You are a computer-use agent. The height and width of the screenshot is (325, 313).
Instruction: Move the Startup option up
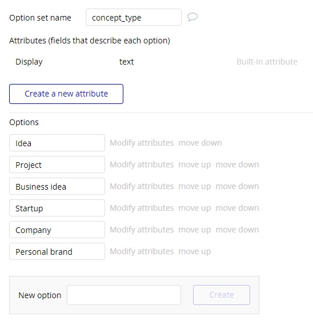[195, 208]
